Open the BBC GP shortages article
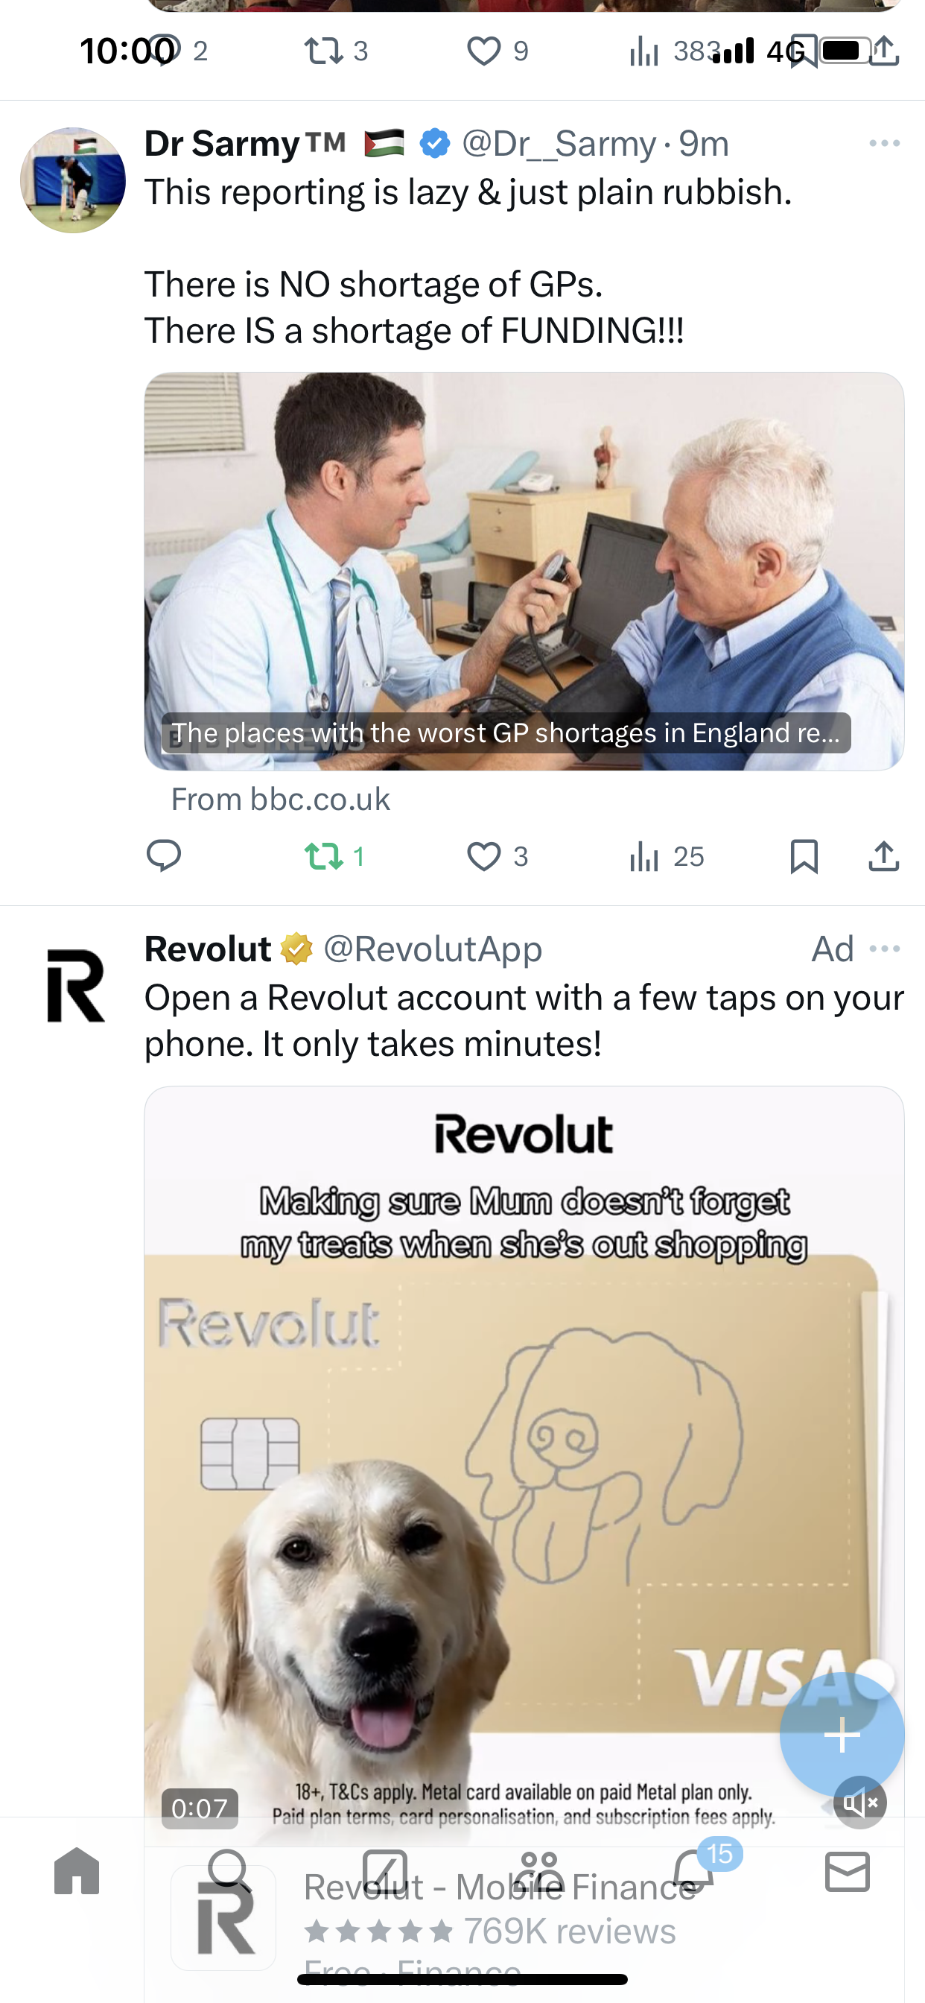The image size is (925, 2003). (x=524, y=572)
